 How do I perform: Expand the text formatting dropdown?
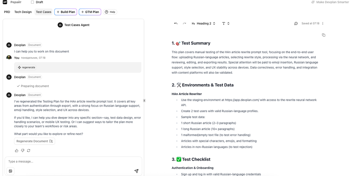(226, 23)
